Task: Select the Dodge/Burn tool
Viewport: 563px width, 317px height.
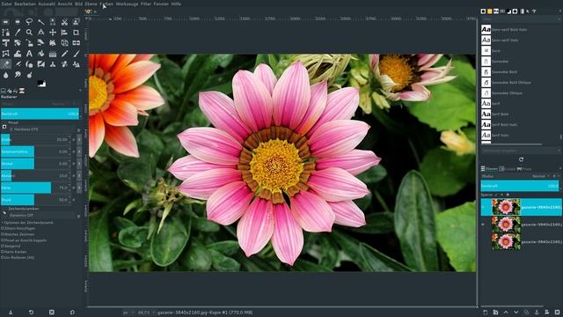Action: point(29,75)
